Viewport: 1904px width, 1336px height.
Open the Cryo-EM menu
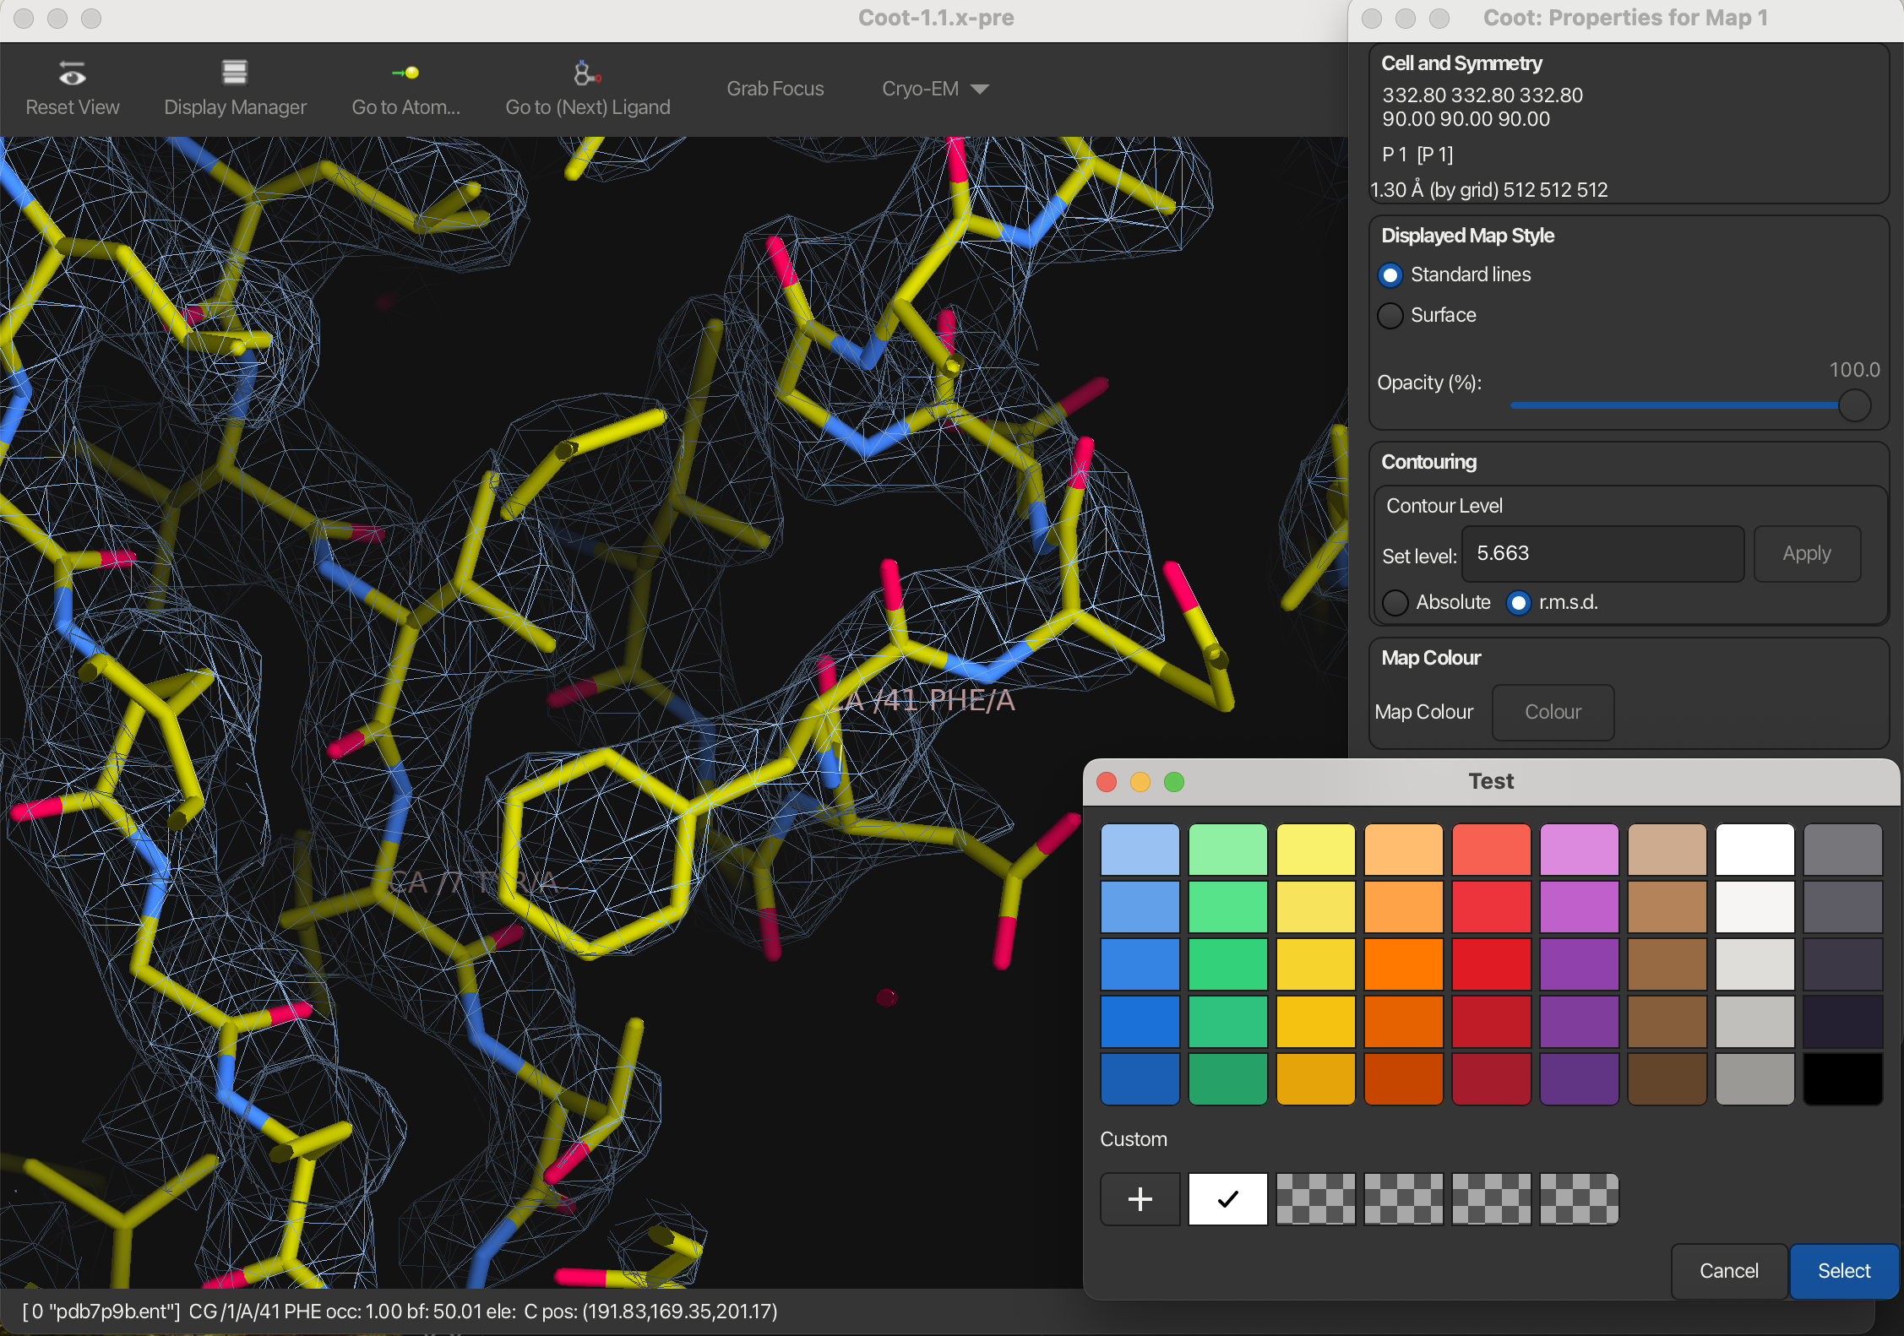coord(921,89)
